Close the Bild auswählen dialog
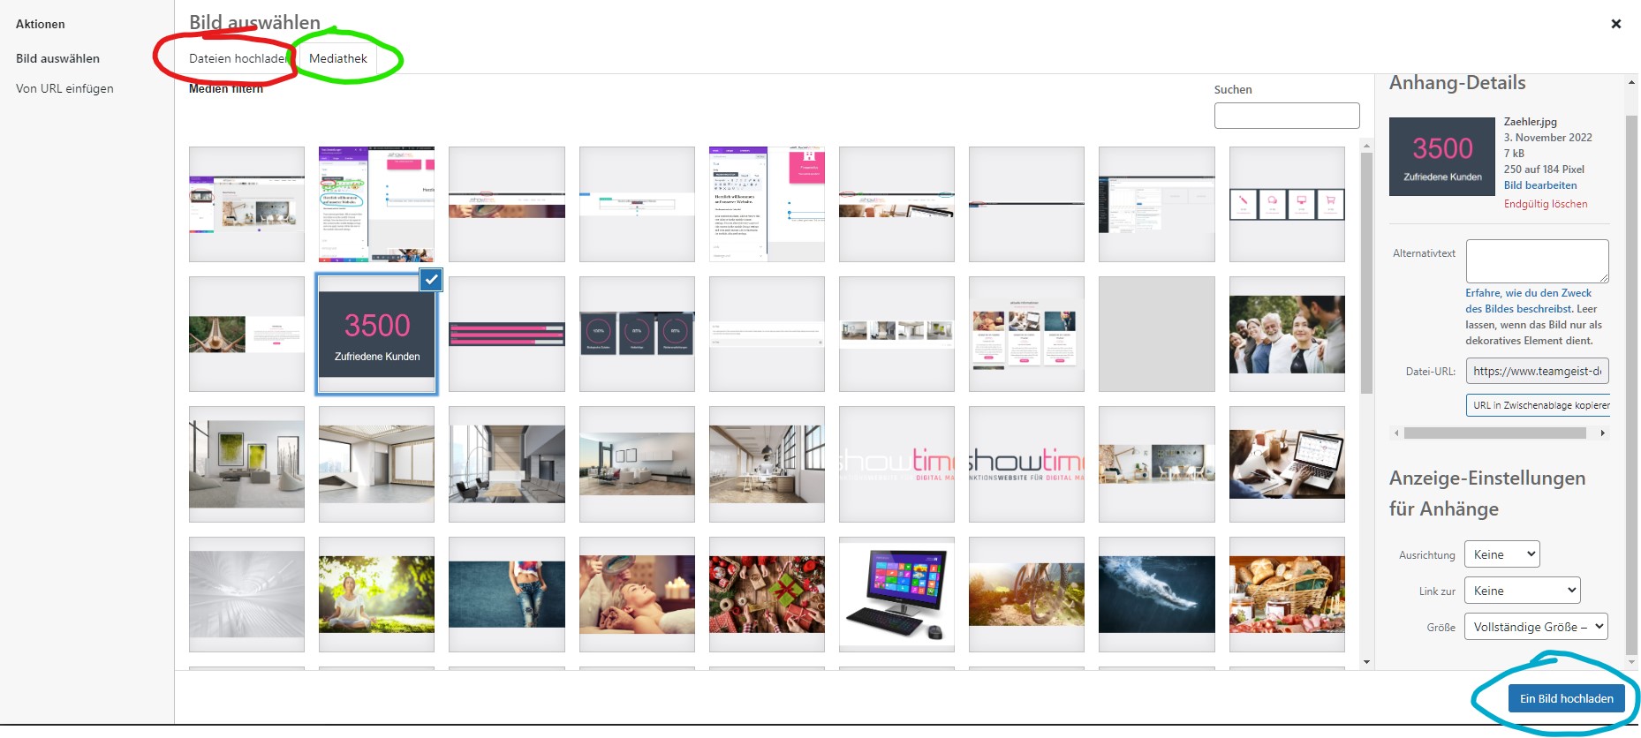Image resolution: width=1641 pixels, height=738 pixels. pyautogui.click(x=1615, y=24)
